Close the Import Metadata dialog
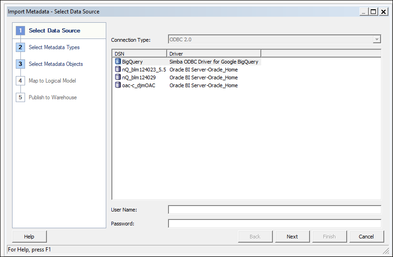The height and width of the screenshot is (257, 393). click(x=383, y=12)
